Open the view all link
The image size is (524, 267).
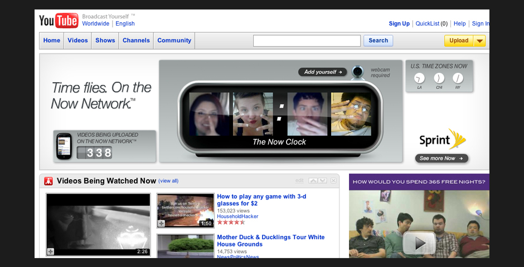[x=168, y=181]
